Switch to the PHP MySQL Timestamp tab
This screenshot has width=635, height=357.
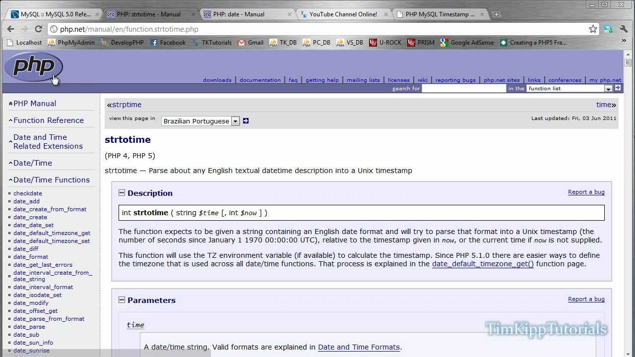[440, 14]
